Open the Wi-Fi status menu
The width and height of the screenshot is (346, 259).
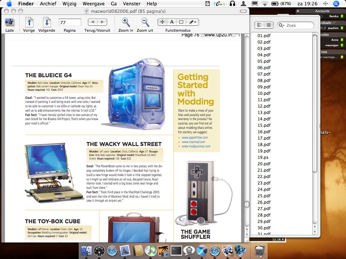pos(265,3)
